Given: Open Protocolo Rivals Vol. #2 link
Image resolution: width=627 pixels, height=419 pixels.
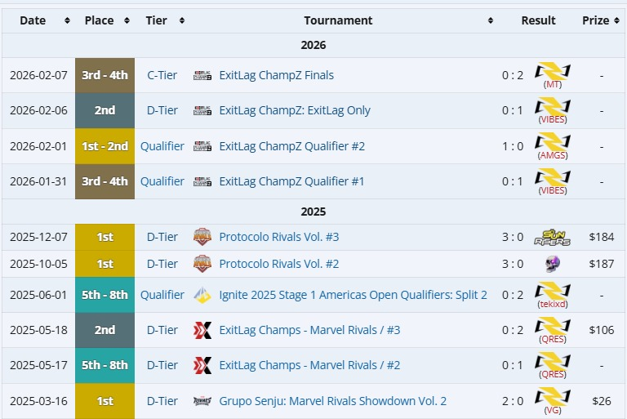Looking at the screenshot, I should (x=279, y=264).
